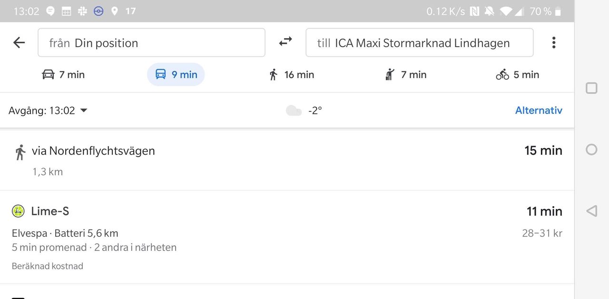Select the ride service mode showing 7 min
609x299 pixels.
(x=405, y=74)
